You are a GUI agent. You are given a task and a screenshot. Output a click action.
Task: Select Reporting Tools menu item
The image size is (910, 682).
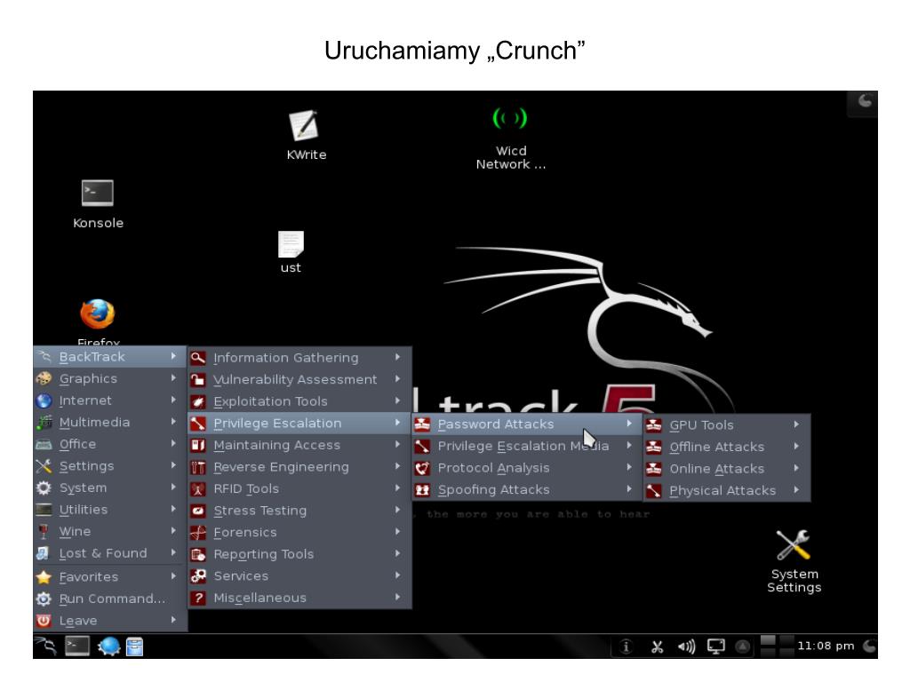(299, 554)
